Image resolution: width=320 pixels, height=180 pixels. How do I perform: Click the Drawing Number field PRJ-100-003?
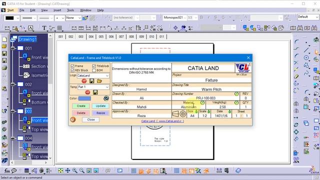click(x=205, y=98)
